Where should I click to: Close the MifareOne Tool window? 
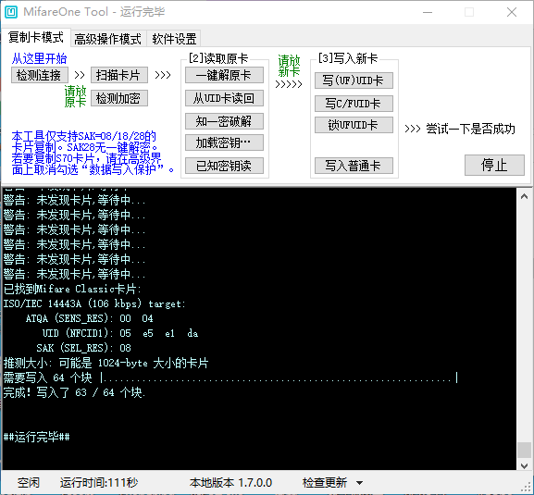pyautogui.click(x=512, y=12)
